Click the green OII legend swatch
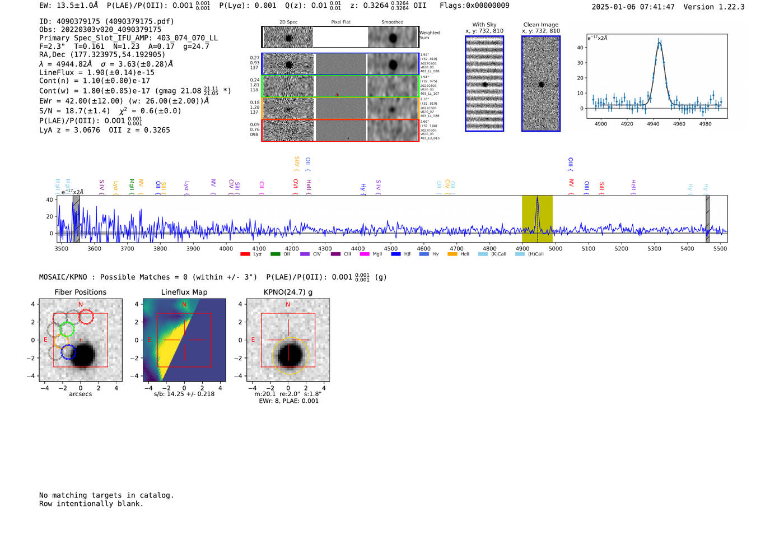This screenshot has height=534, width=784. [275, 254]
